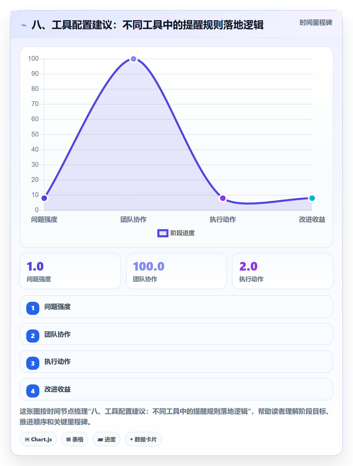Image resolution: width=353 pixels, height=466 pixels.
Task: Click the 问题强度 caption under 1.0
Action: pyautogui.click(x=39, y=279)
